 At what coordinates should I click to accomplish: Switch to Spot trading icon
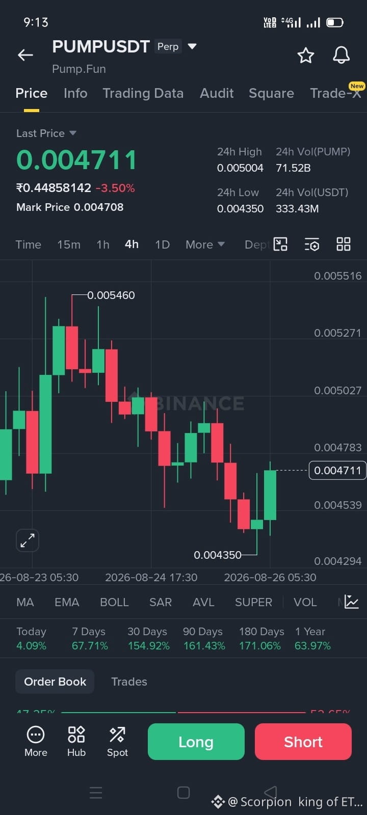[117, 741]
